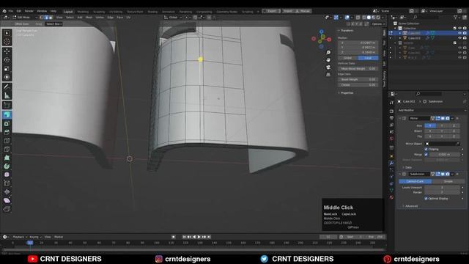Image resolution: width=469 pixels, height=264 pixels.
Task: Open the Edit Mode dropdown
Action: [x=24, y=18]
